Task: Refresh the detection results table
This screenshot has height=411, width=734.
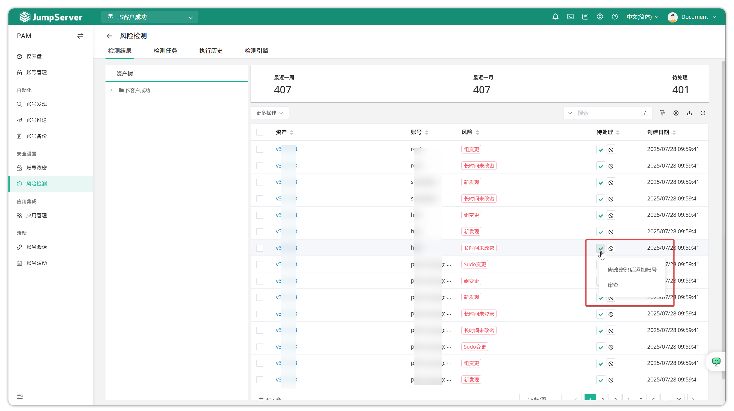Action: (703, 113)
